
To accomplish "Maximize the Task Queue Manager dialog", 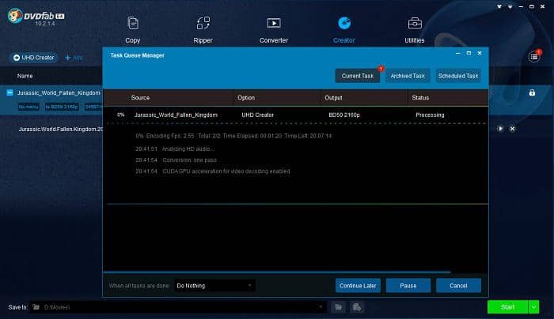I will [469, 53].
